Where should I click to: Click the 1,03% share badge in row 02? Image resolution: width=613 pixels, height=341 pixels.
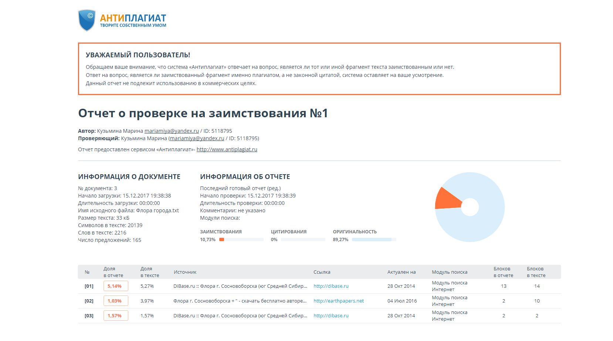tap(116, 301)
